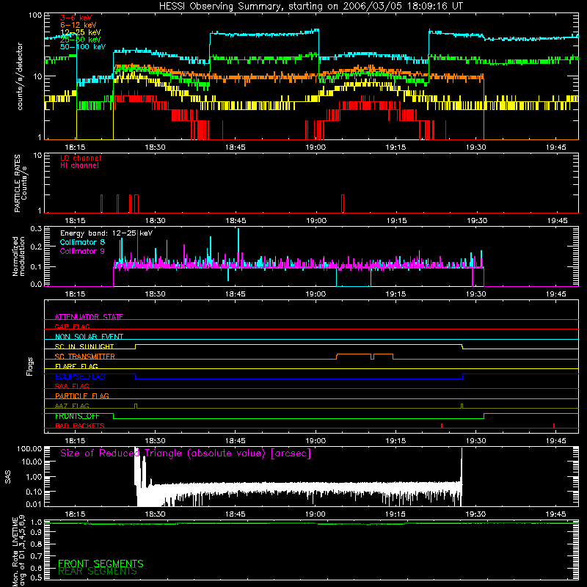Select the REAR SEGMENTS legend label

coord(98,572)
